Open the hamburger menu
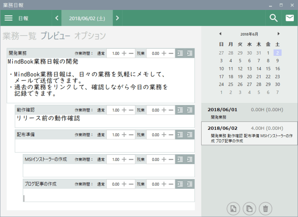The image size is (298, 217). click(8, 18)
